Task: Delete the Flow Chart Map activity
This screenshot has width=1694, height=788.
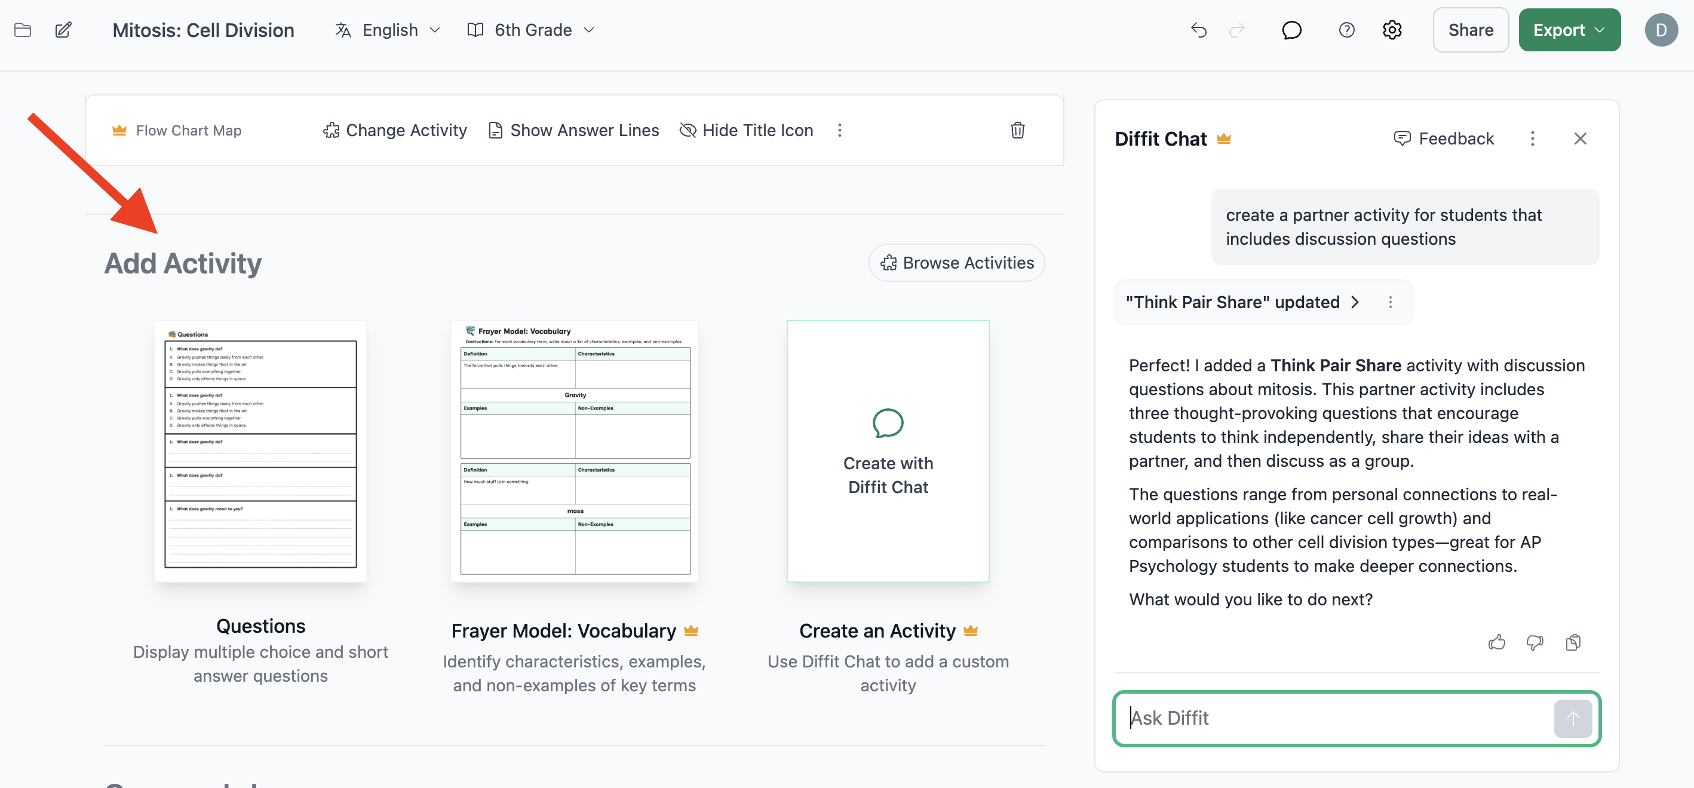Action: (1017, 130)
